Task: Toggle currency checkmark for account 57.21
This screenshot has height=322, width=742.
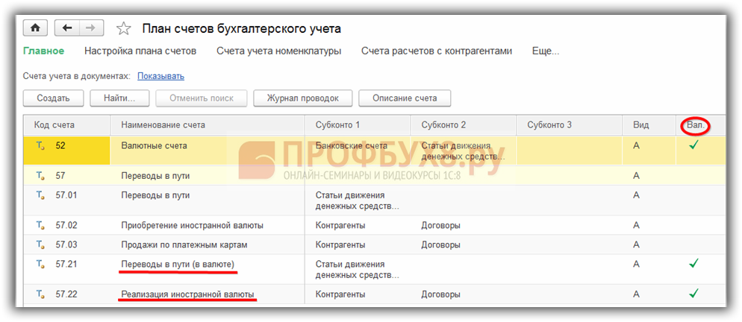Action: click(x=693, y=264)
